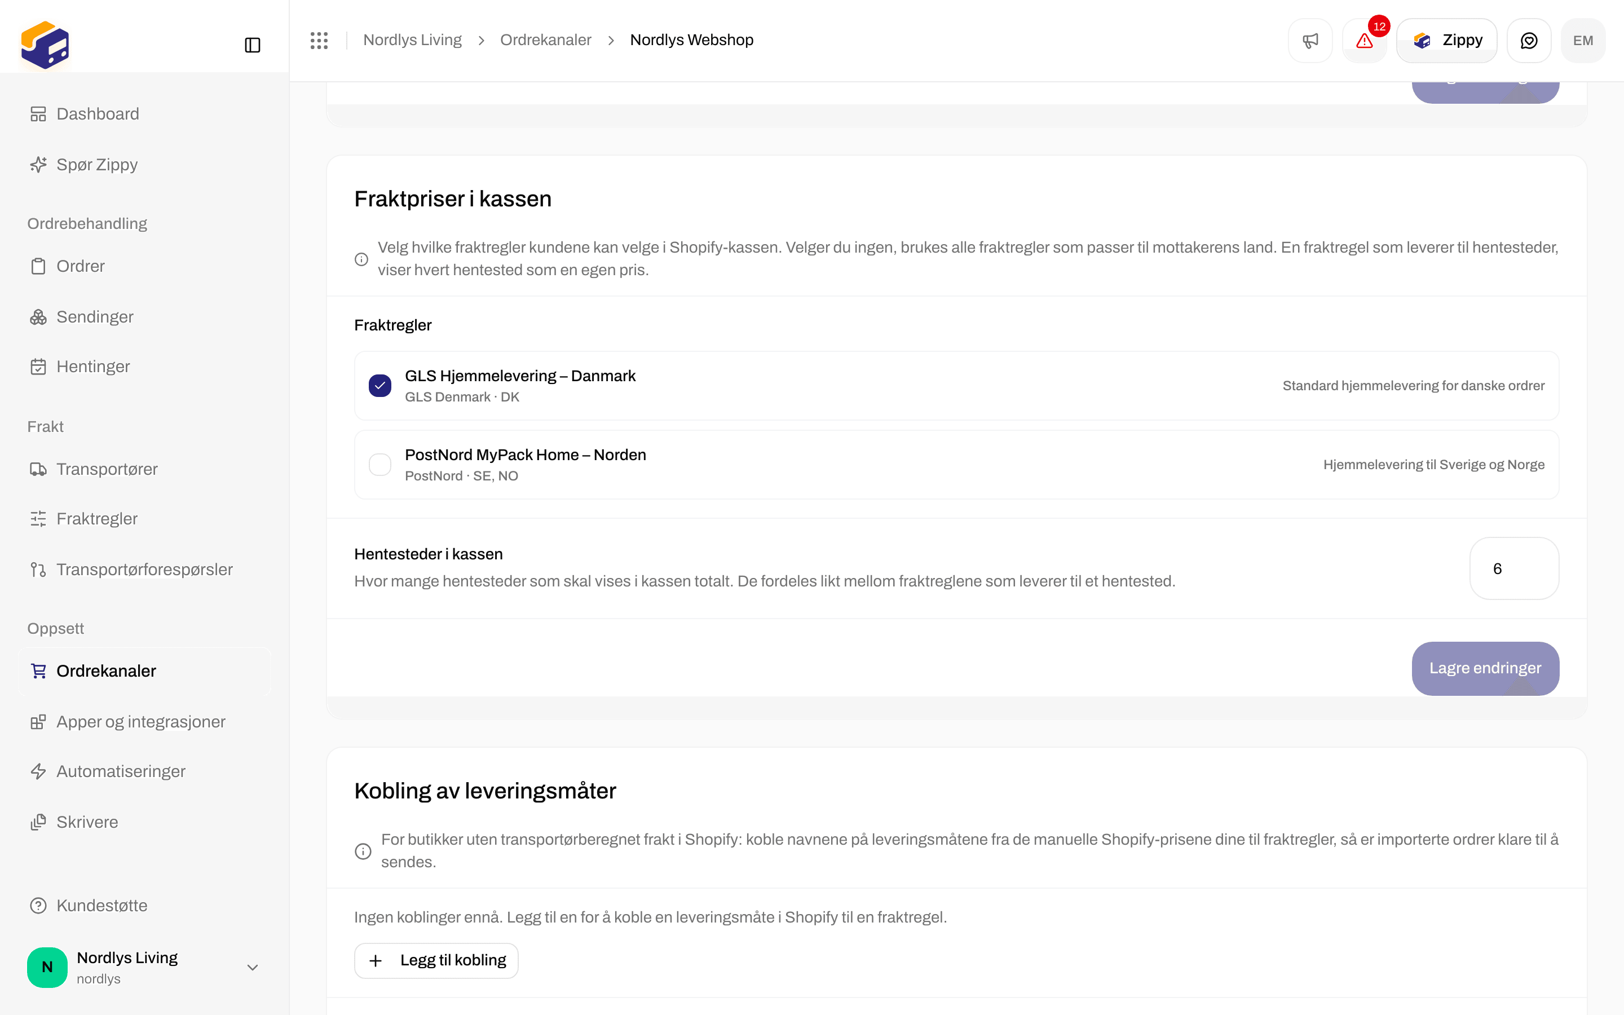Click the green N organization avatar
Image resolution: width=1624 pixels, height=1015 pixels.
coord(47,967)
